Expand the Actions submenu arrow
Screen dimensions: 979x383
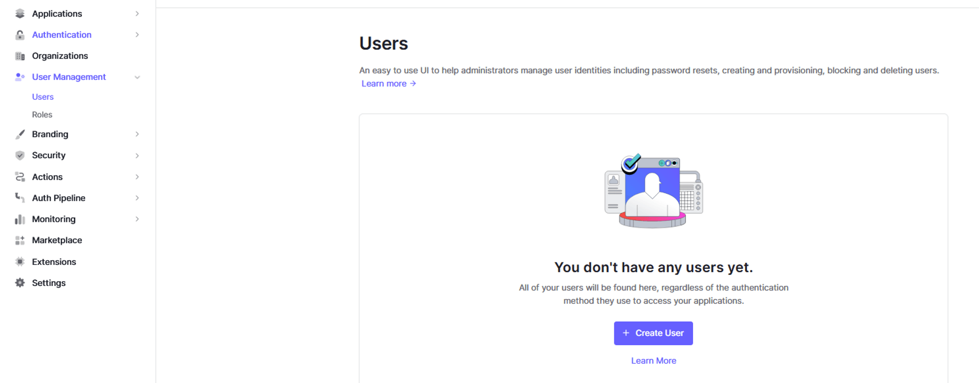(x=137, y=177)
